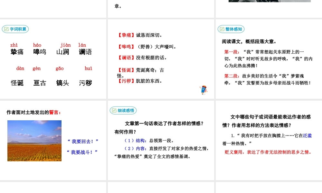This screenshot has height=193, width=322.
Task: Click the phrase "挚痛的热爱"奠定了全文的感情基调
Action: point(153,157)
